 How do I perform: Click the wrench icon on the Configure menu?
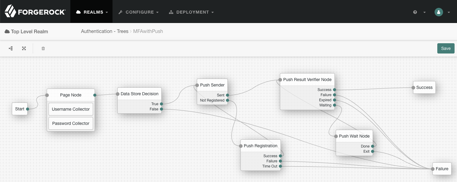click(120, 12)
